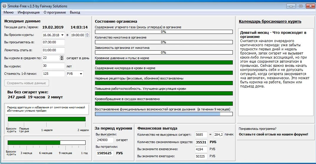Focus the years smoked field showing 30

[53, 66]
